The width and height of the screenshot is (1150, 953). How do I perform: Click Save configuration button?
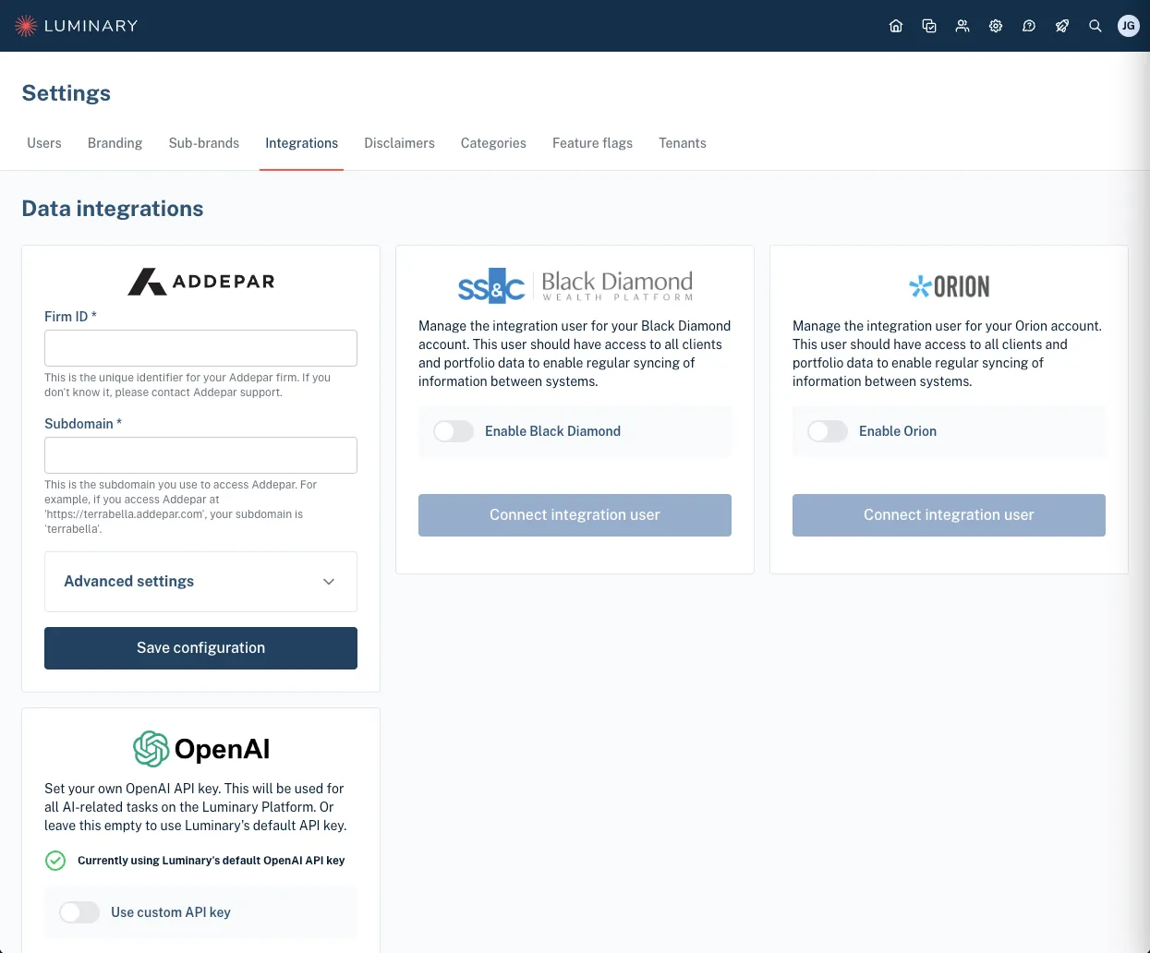coord(200,648)
